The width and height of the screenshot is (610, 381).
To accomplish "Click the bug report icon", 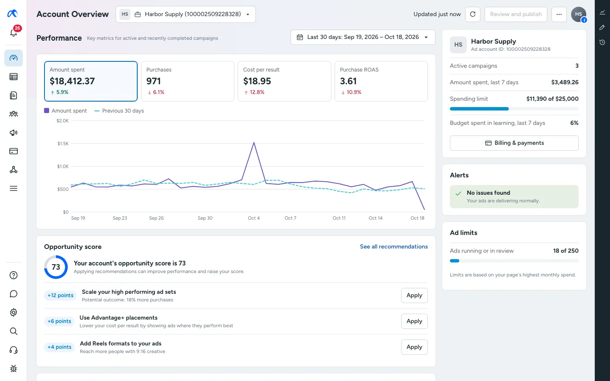I will 14,368.
